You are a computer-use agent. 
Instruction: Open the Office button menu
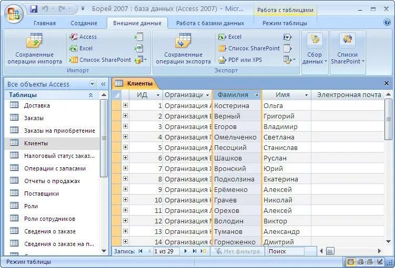pyautogui.click(x=14, y=14)
